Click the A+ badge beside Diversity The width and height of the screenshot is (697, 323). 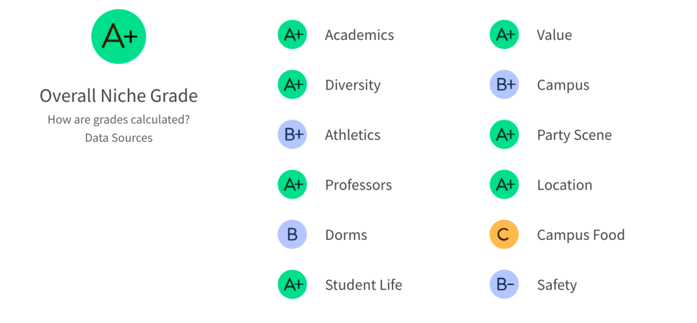292,85
